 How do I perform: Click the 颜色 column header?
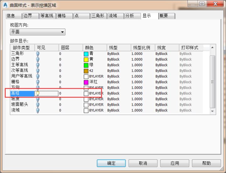[x=95, y=48]
